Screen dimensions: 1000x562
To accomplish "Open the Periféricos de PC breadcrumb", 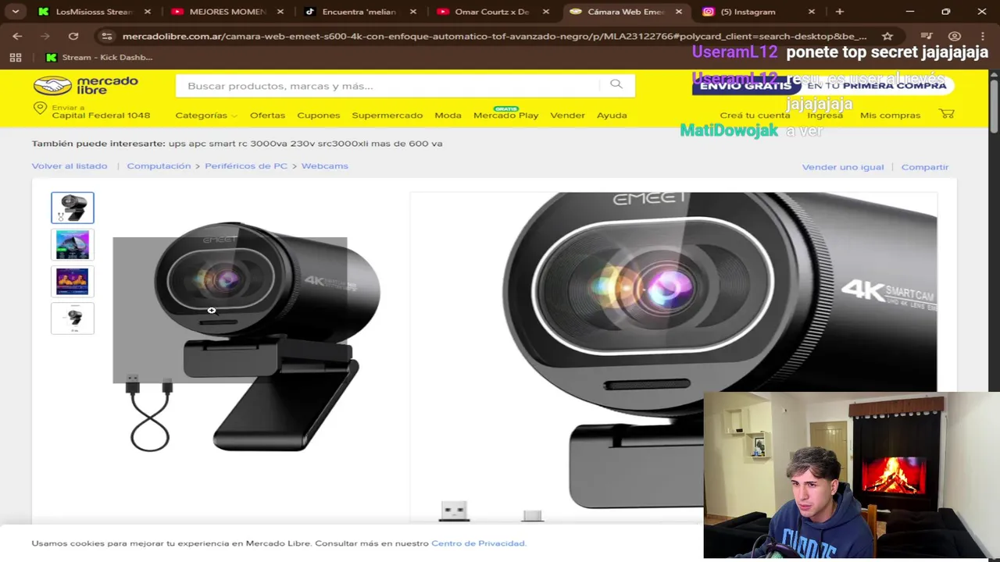I will [x=246, y=165].
